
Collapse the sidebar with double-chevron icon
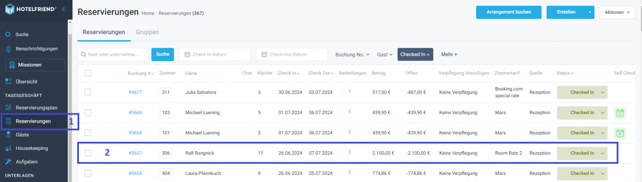coord(63,9)
